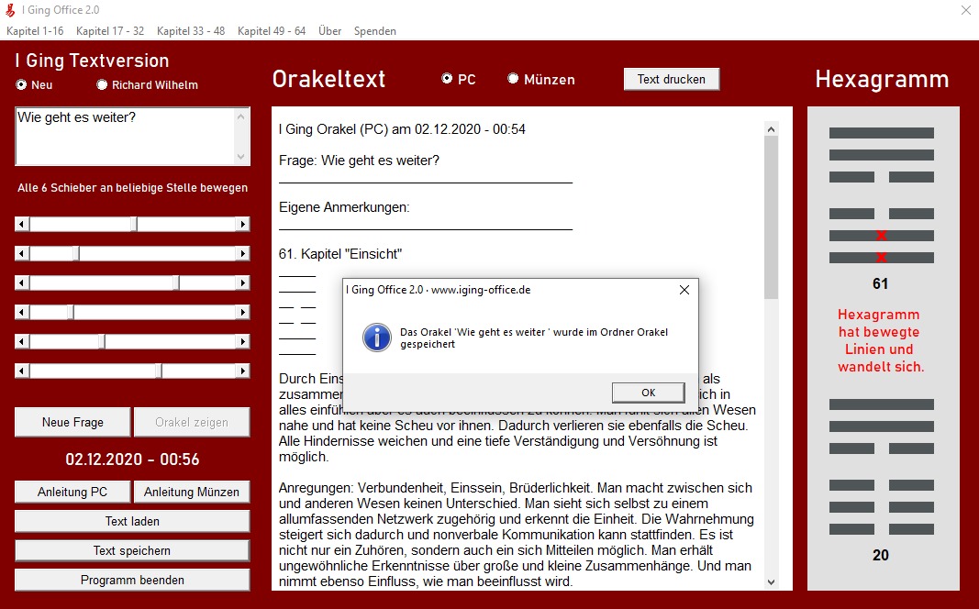Open the Anleitung Münzen instructions
Image resolution: width=979 pixels, height=609 pixels.
pyautogui.click(x=192, y=492)
